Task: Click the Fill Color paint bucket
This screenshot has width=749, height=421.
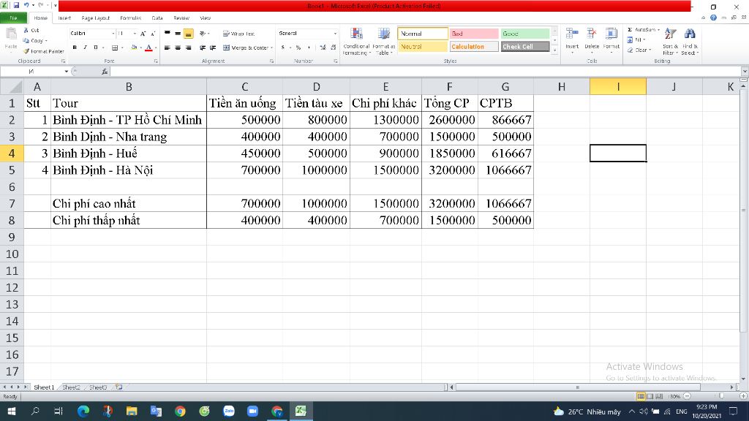Action: point(134,48)
